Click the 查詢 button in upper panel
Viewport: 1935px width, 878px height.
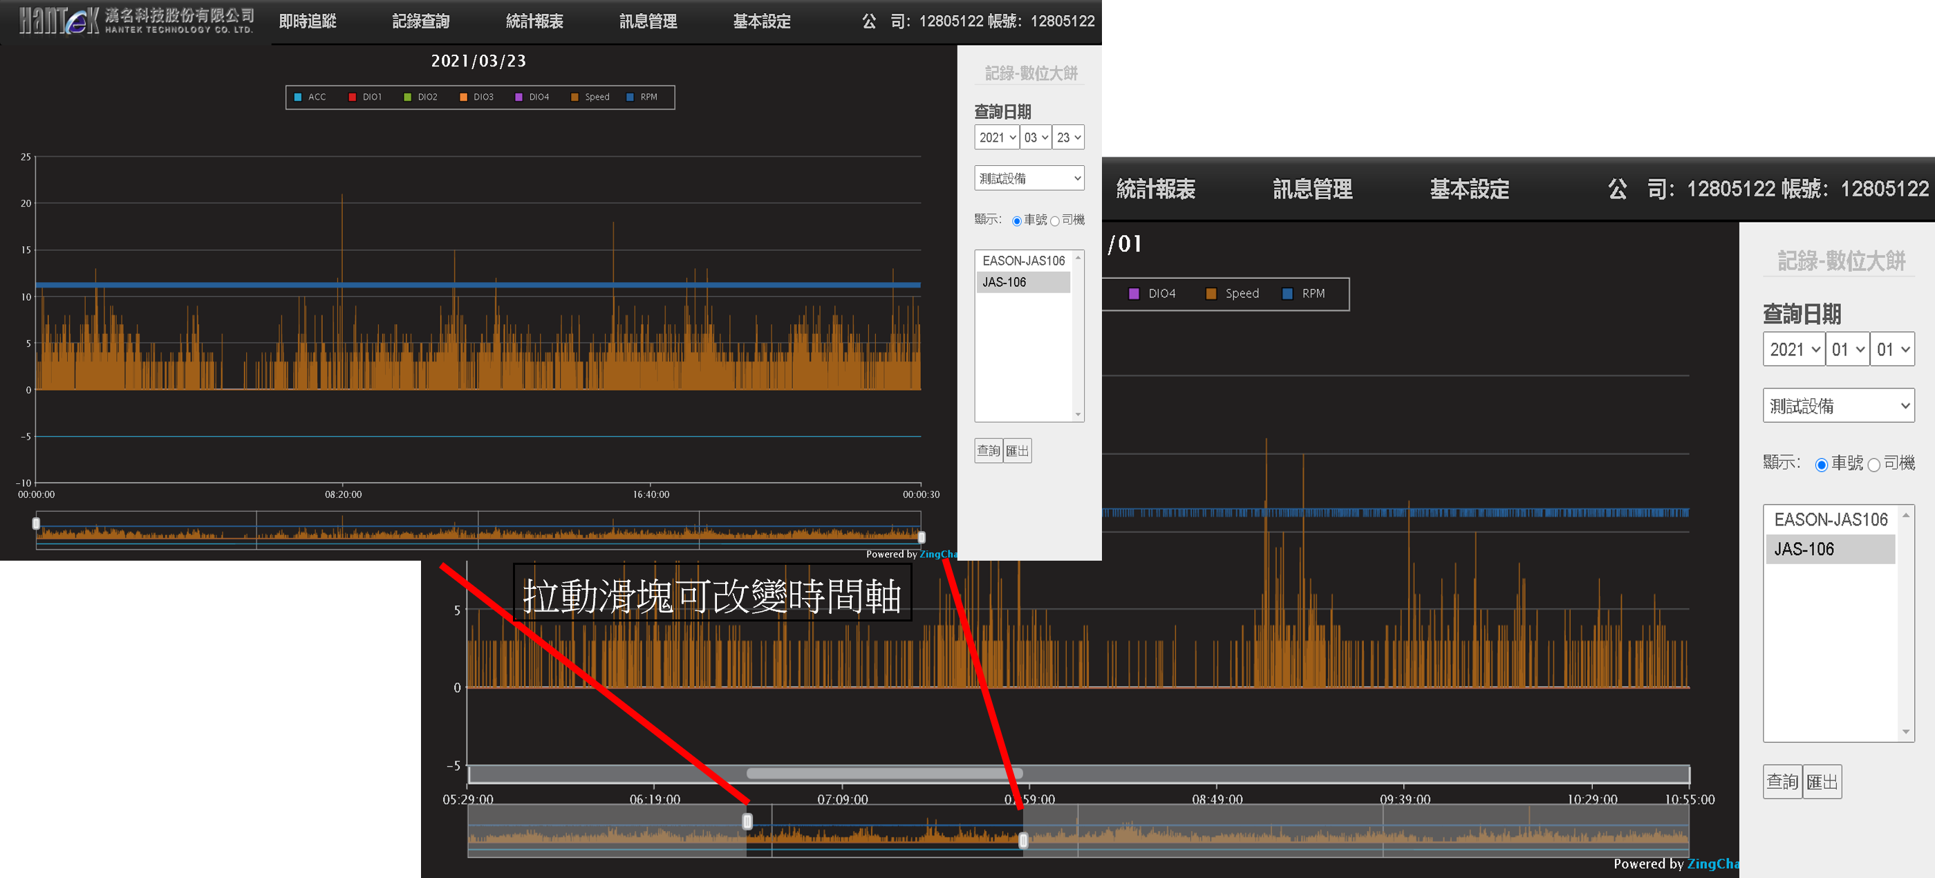[x=988, y=451]
